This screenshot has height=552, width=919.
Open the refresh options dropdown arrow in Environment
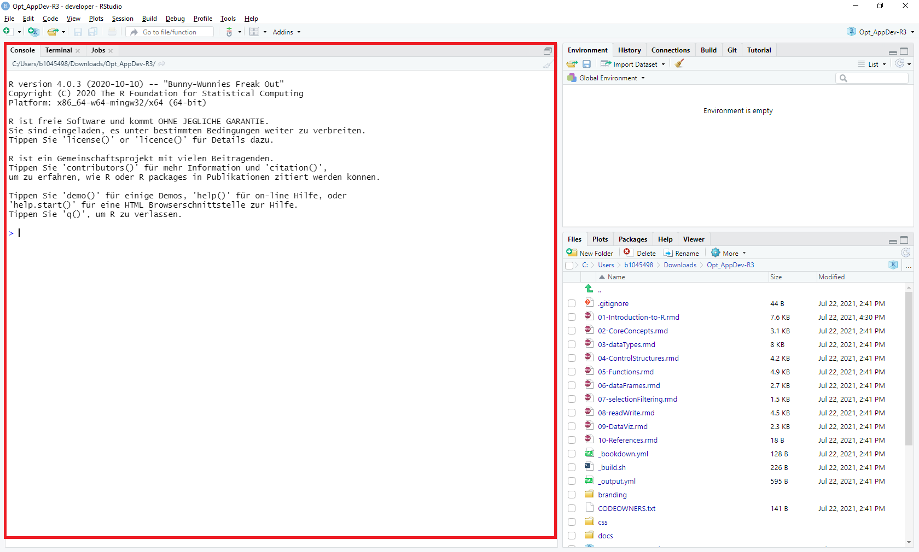[x=909, y=64]
